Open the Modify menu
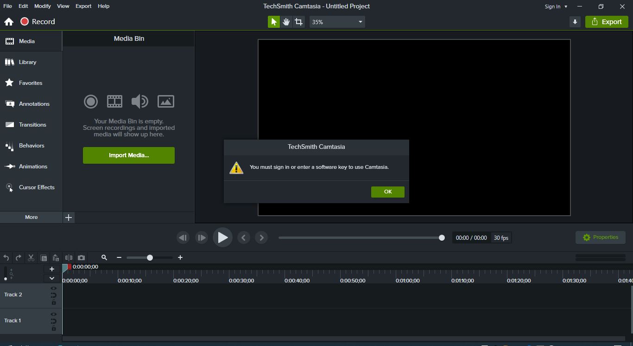Screen dimensions: 633x346 [x=42, y=6]
